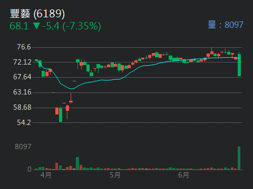Click the tallest green volume bar on the right
The image size is (253, 189).
239,158
